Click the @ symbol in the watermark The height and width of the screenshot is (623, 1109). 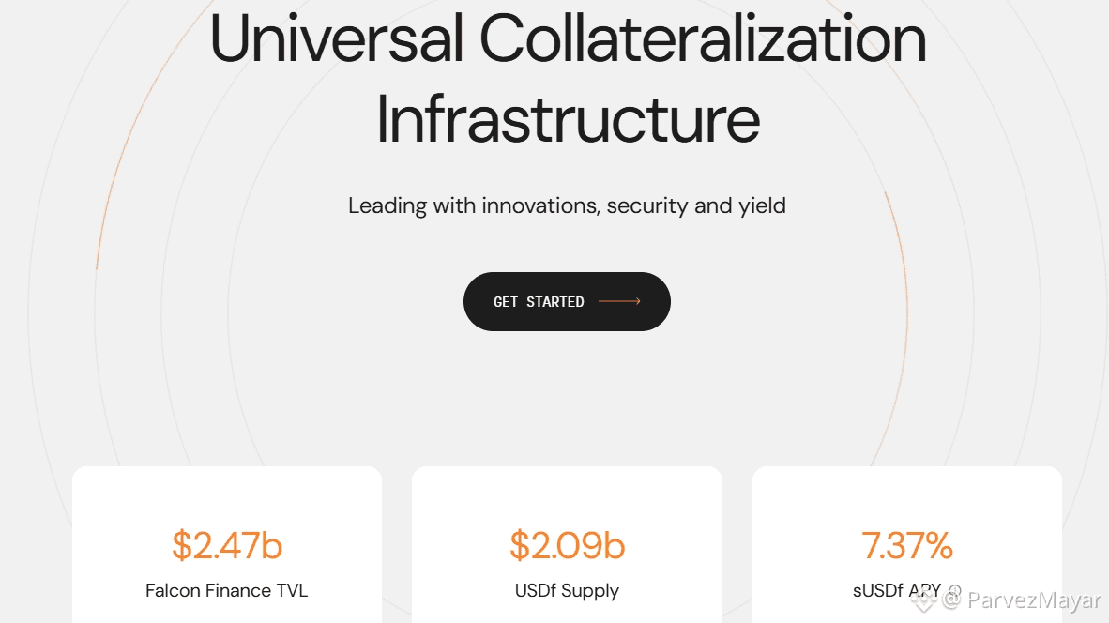[x=952, y=600]
